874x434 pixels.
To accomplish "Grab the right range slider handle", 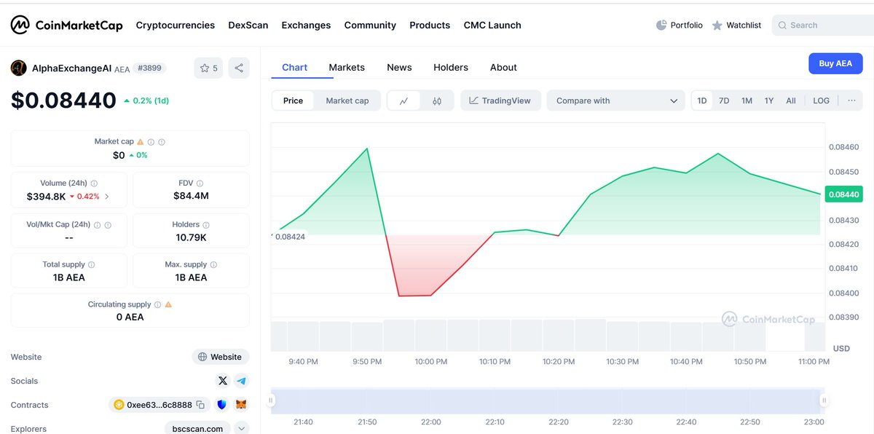I will tap(824, 400).
